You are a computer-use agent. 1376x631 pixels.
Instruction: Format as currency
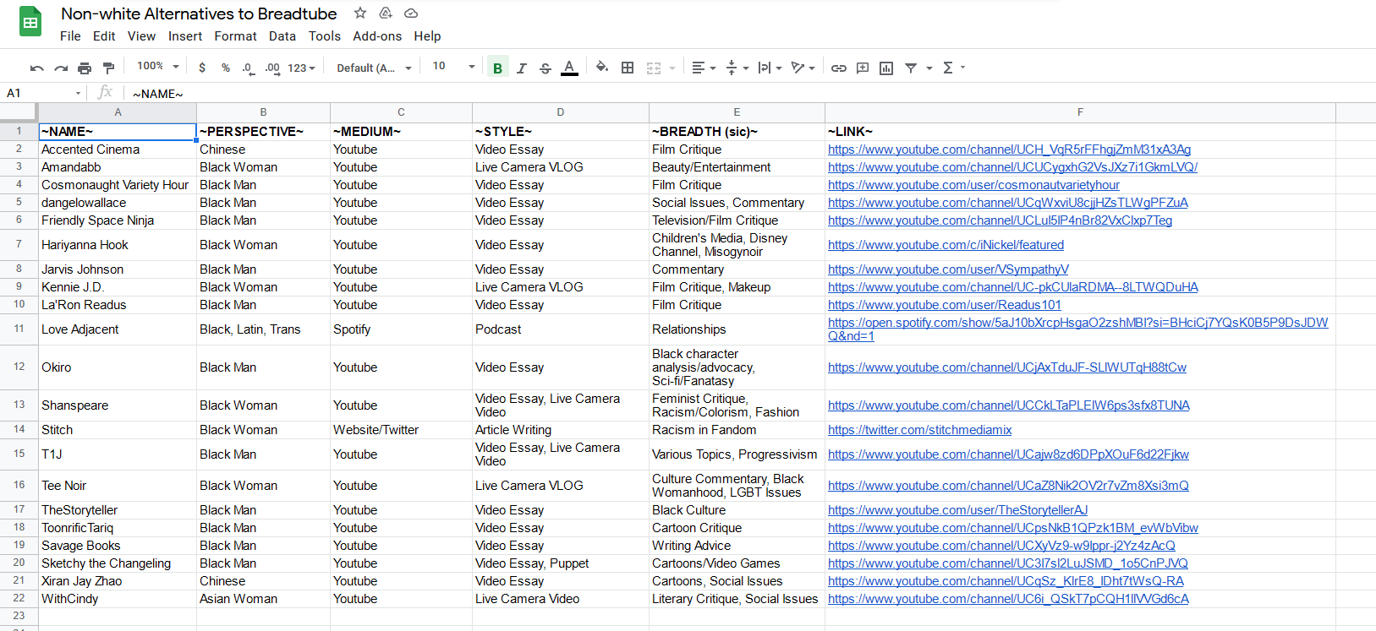click(201, 68)
